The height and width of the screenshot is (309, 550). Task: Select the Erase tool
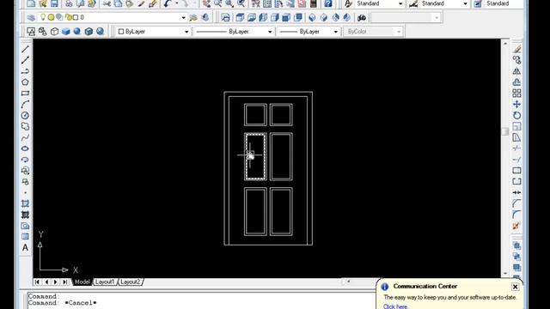click(x=516, y=49)
